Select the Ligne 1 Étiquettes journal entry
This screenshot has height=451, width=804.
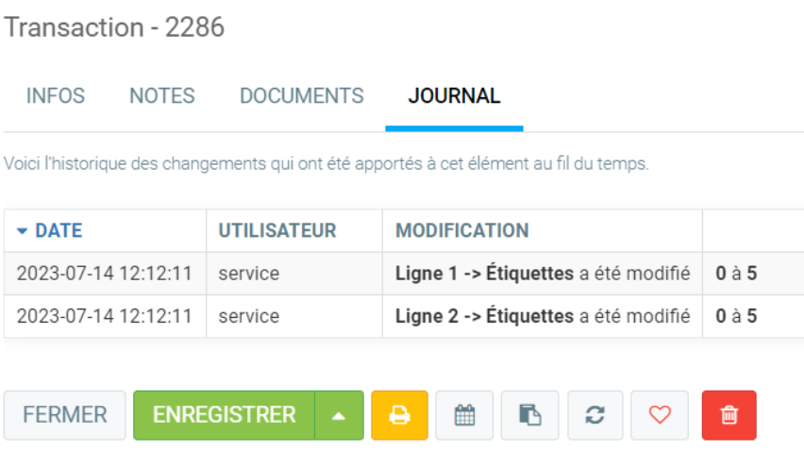coord(542,274)
